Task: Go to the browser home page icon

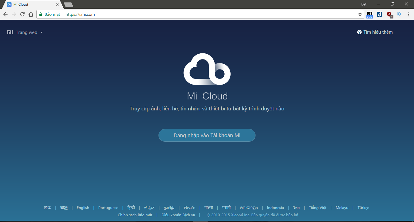Action: click(x=31, y=14)
